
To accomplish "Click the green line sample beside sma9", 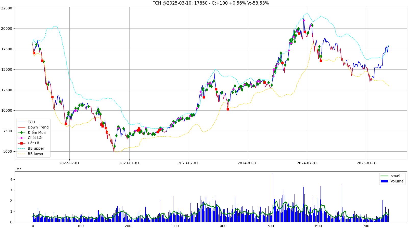I will pyautogui.click(x=384, y=176).
